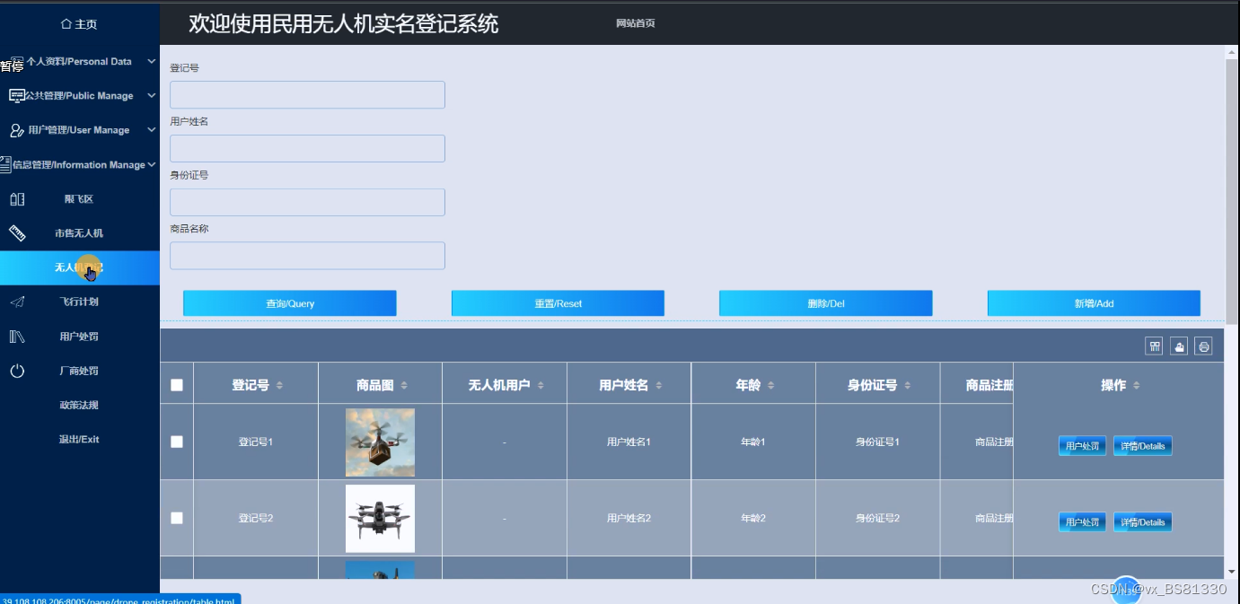Viewport: 1240px width, 604px height.
Task: Open 限飞区 via its sidebar icon
Action: pos(17,199)
